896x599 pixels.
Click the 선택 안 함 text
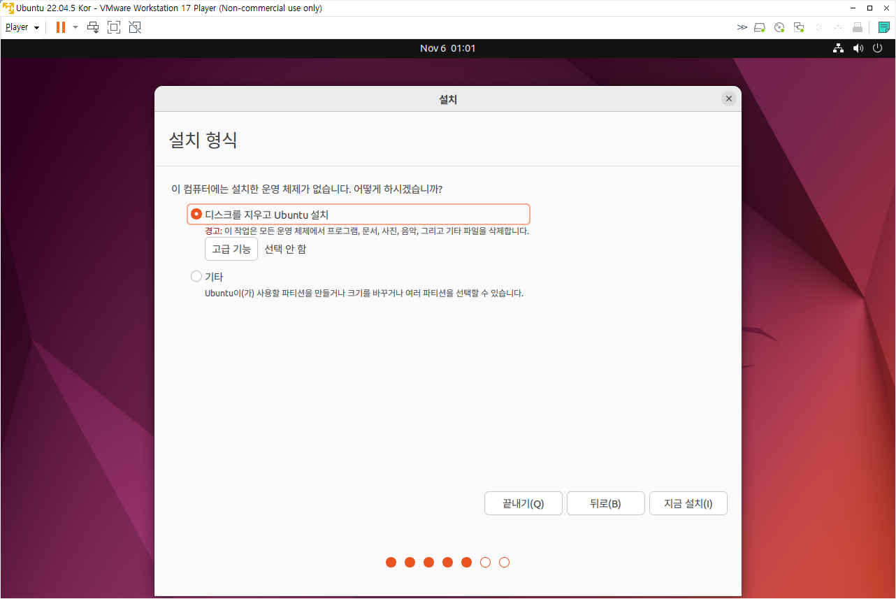click(285, 249)
